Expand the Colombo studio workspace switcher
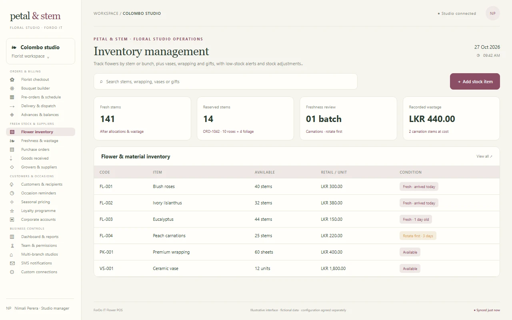The image size is (512, 320). click(x=40, y=51)
